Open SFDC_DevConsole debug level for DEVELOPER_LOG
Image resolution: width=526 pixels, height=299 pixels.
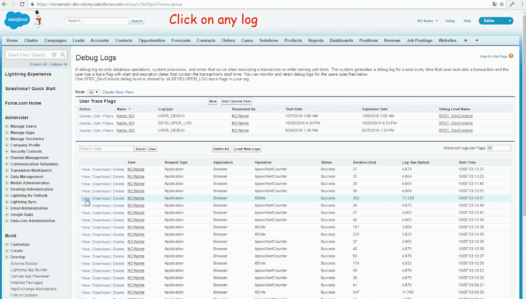[456, 123]
